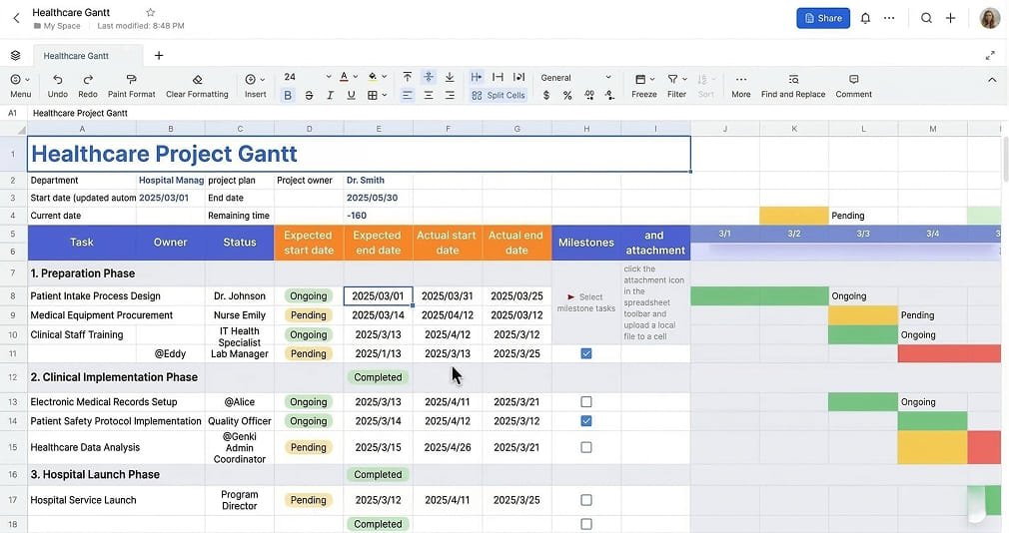Click Clear Formatting eraser icon
This screenshot has width=1009, height=533.
point(197,79)
